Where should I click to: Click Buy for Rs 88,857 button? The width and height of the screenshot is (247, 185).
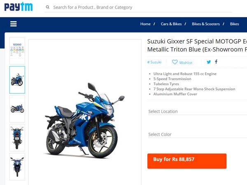click(x=187, y=161)
